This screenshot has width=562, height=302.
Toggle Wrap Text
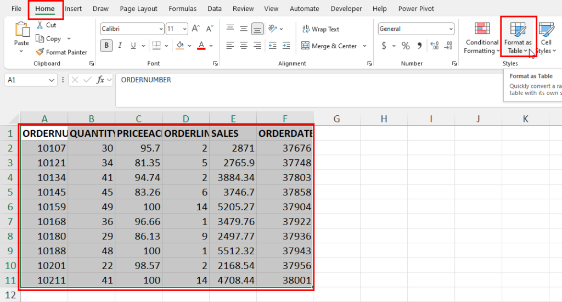[x=321, y=29]
